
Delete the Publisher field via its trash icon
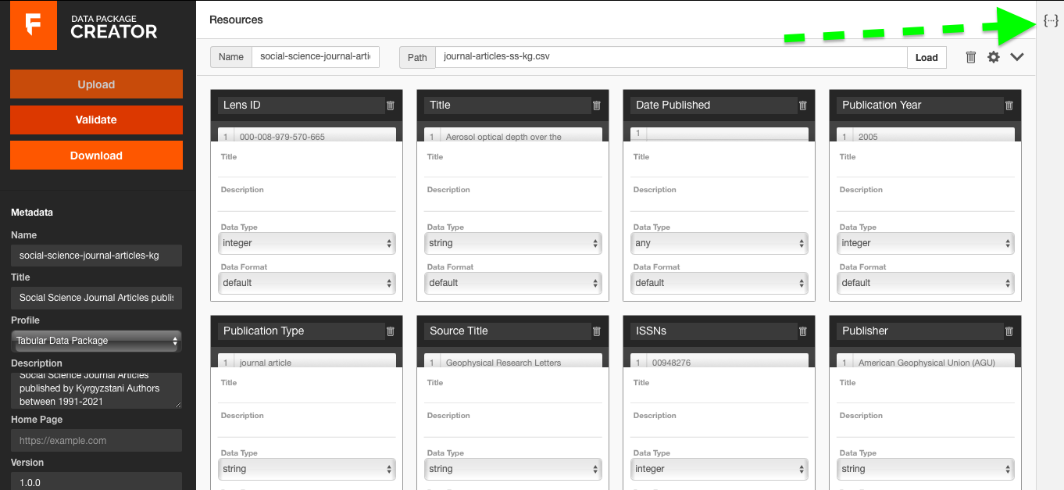tap(1009, 331)
